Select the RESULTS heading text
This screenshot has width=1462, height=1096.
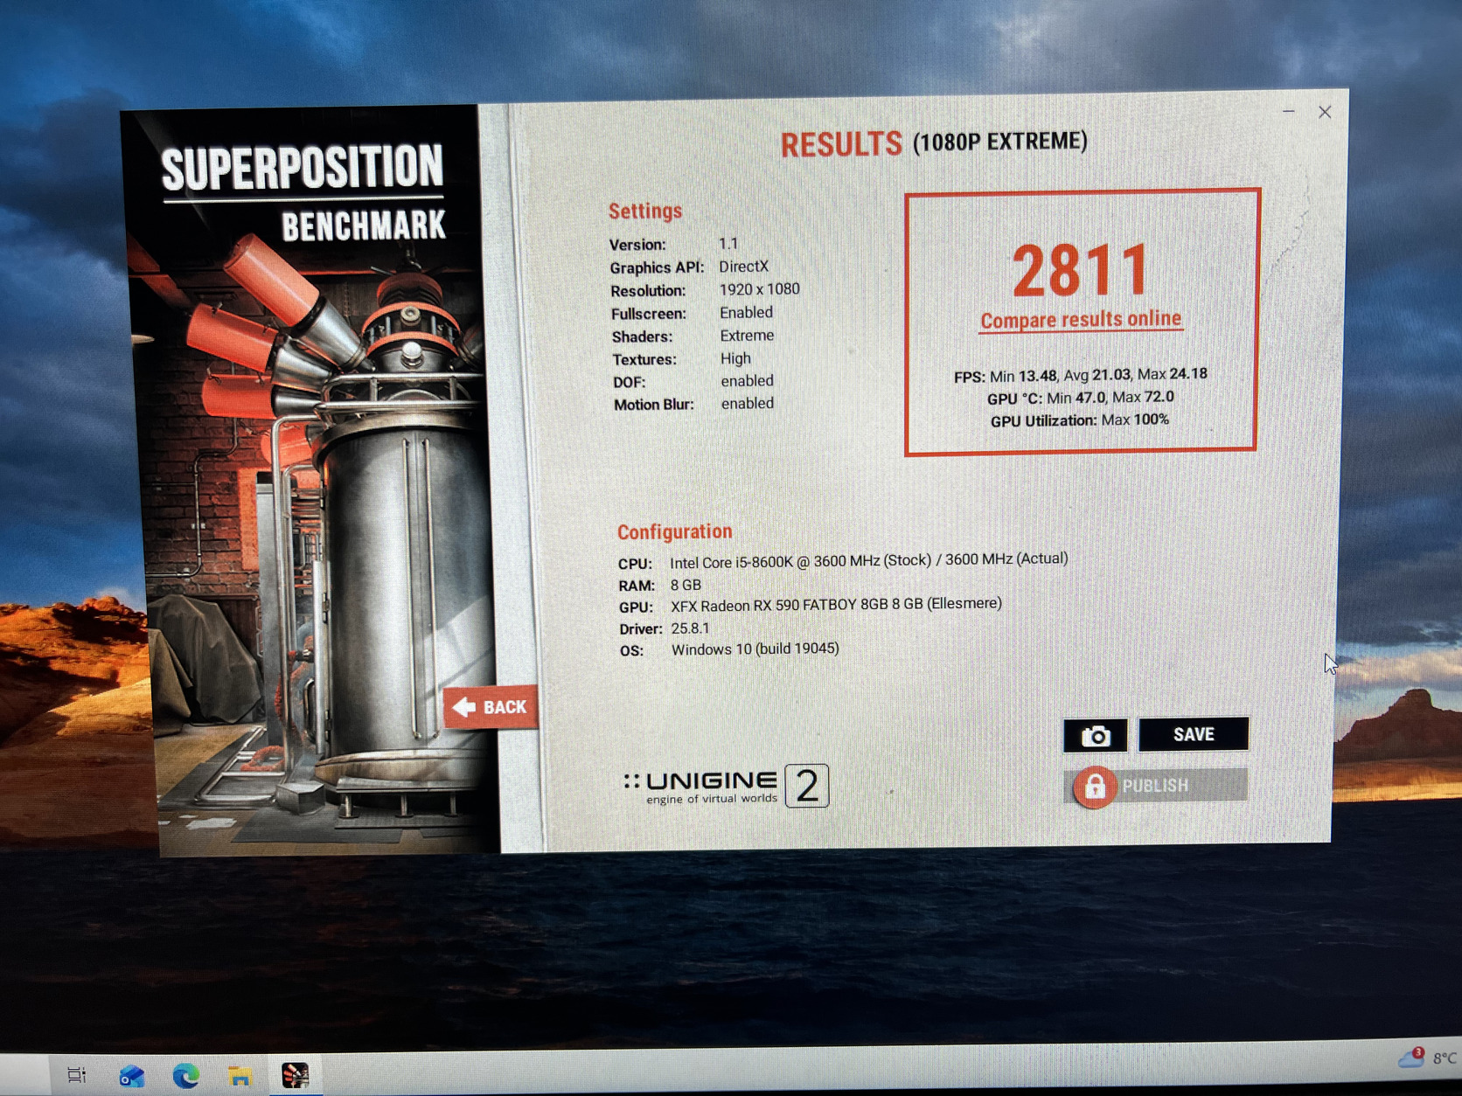(x=841, y=144)
